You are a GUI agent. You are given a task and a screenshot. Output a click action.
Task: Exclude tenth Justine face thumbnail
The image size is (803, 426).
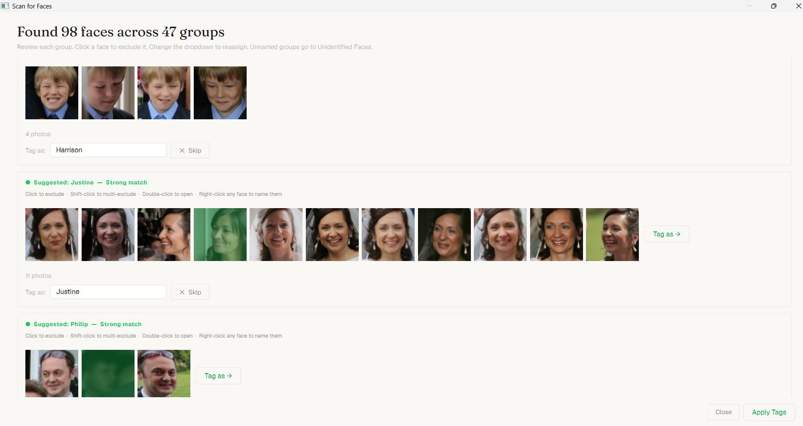click(x=556, y=234)
